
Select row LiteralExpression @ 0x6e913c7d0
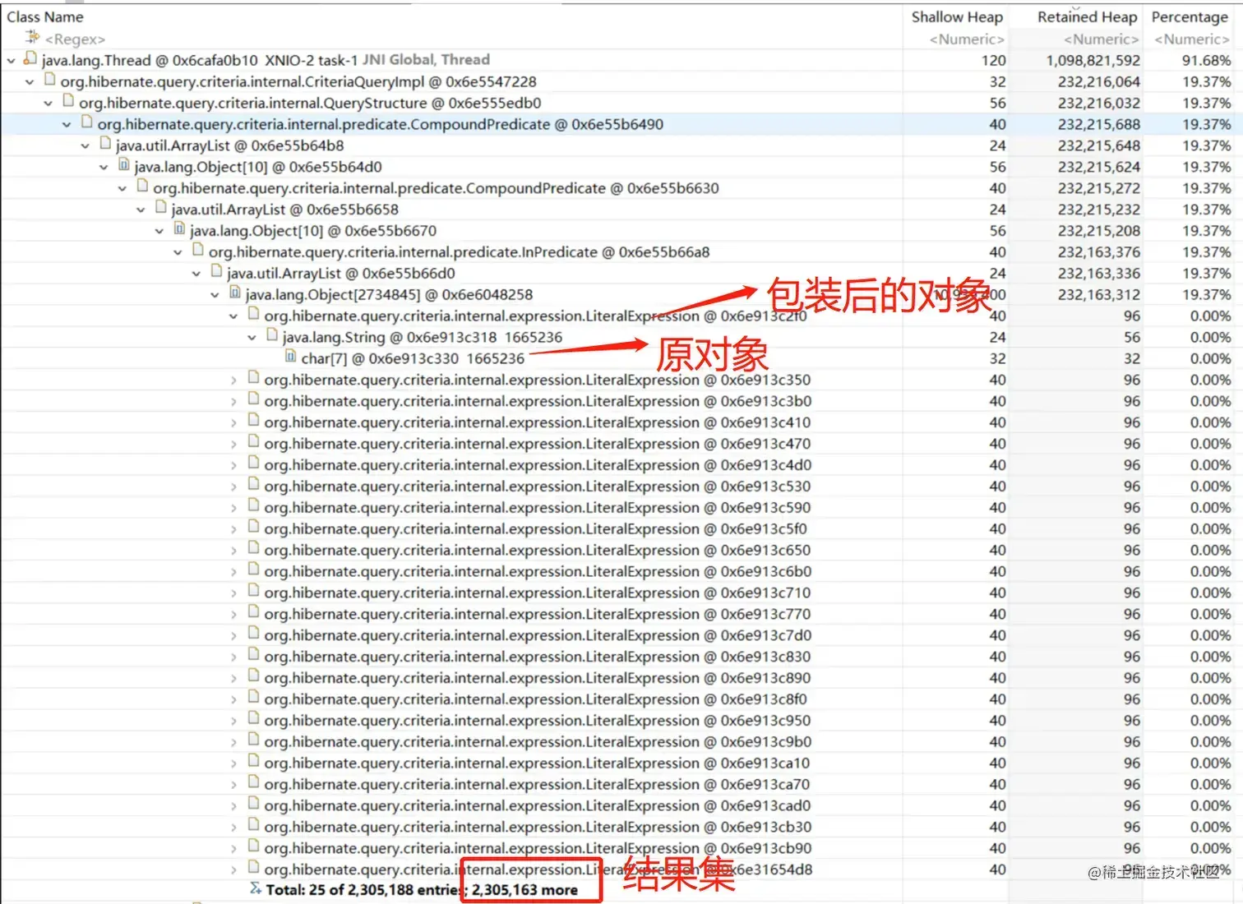click(x=538, y=635)
